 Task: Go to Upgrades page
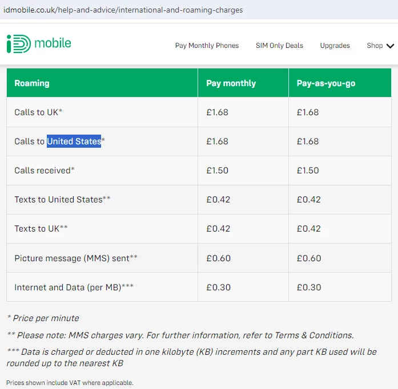tap(335, 46)
